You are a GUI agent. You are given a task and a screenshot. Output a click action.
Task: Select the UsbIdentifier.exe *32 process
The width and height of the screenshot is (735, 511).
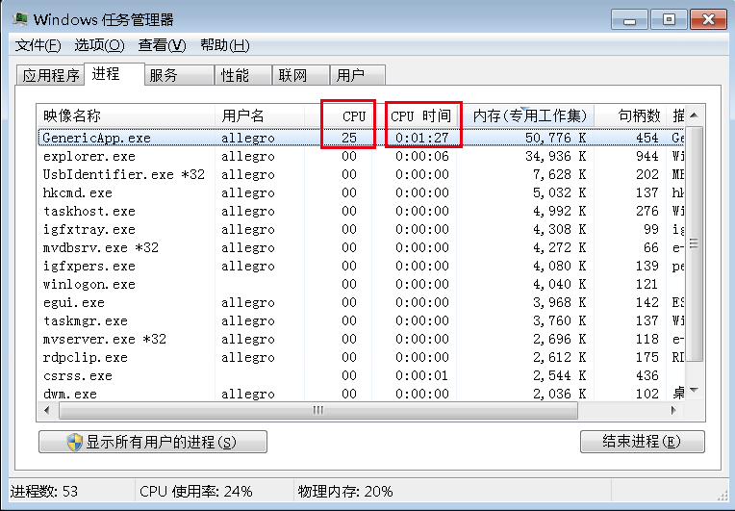point(361,174)
